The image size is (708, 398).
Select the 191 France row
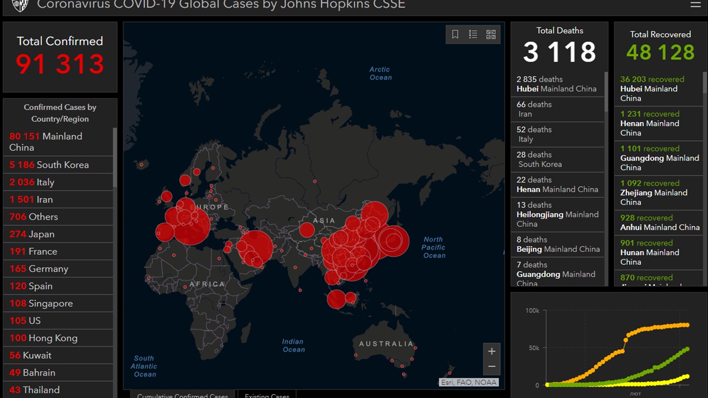[58, 251]
